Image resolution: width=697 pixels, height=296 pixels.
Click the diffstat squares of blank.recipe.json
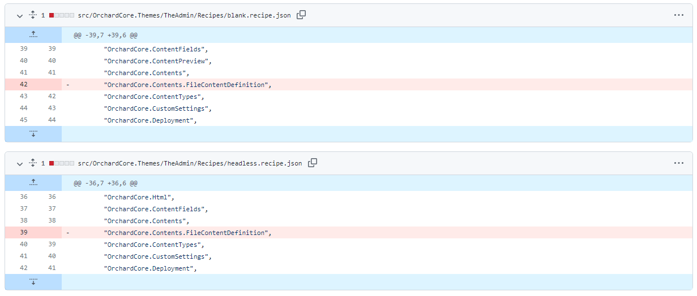coord(62,15)
